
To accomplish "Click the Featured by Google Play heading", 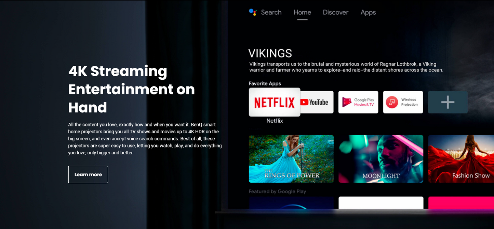I will click(x=277, y=192).
